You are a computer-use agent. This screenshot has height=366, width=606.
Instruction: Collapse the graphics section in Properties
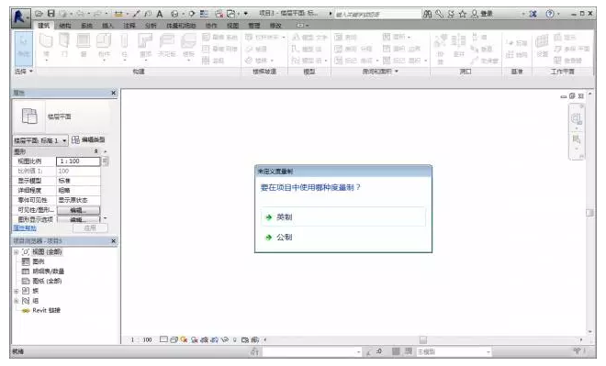tap(95, 151)
